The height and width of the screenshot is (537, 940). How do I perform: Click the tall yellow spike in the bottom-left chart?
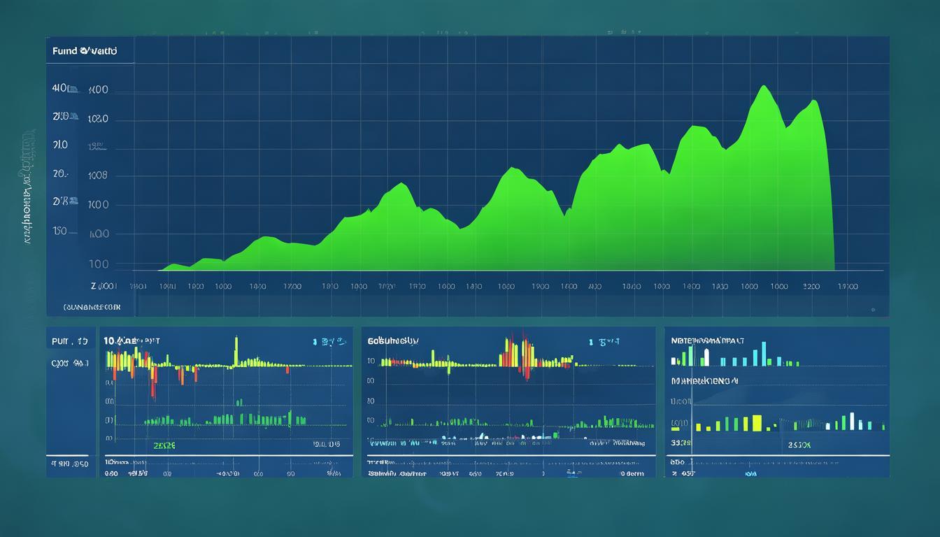pyautogui.click(x=236, y=351)
